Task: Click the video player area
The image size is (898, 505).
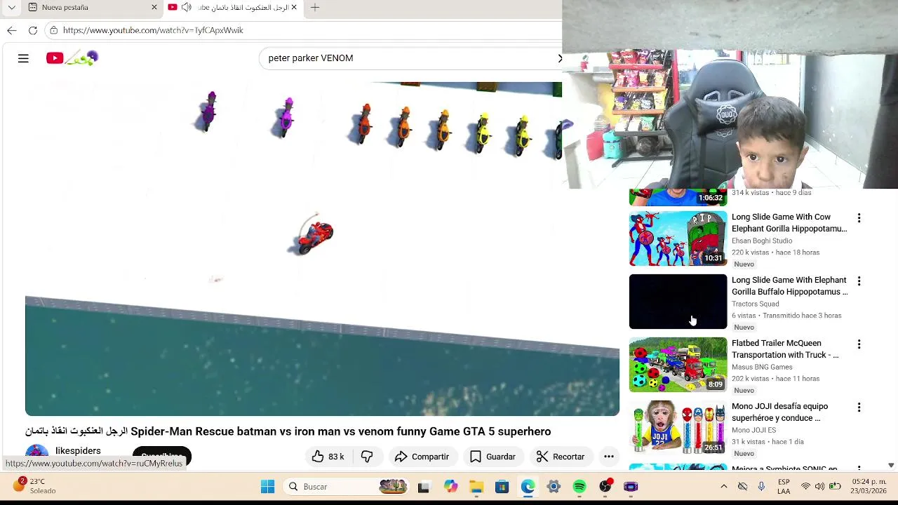Action: [x=322, y=249]
